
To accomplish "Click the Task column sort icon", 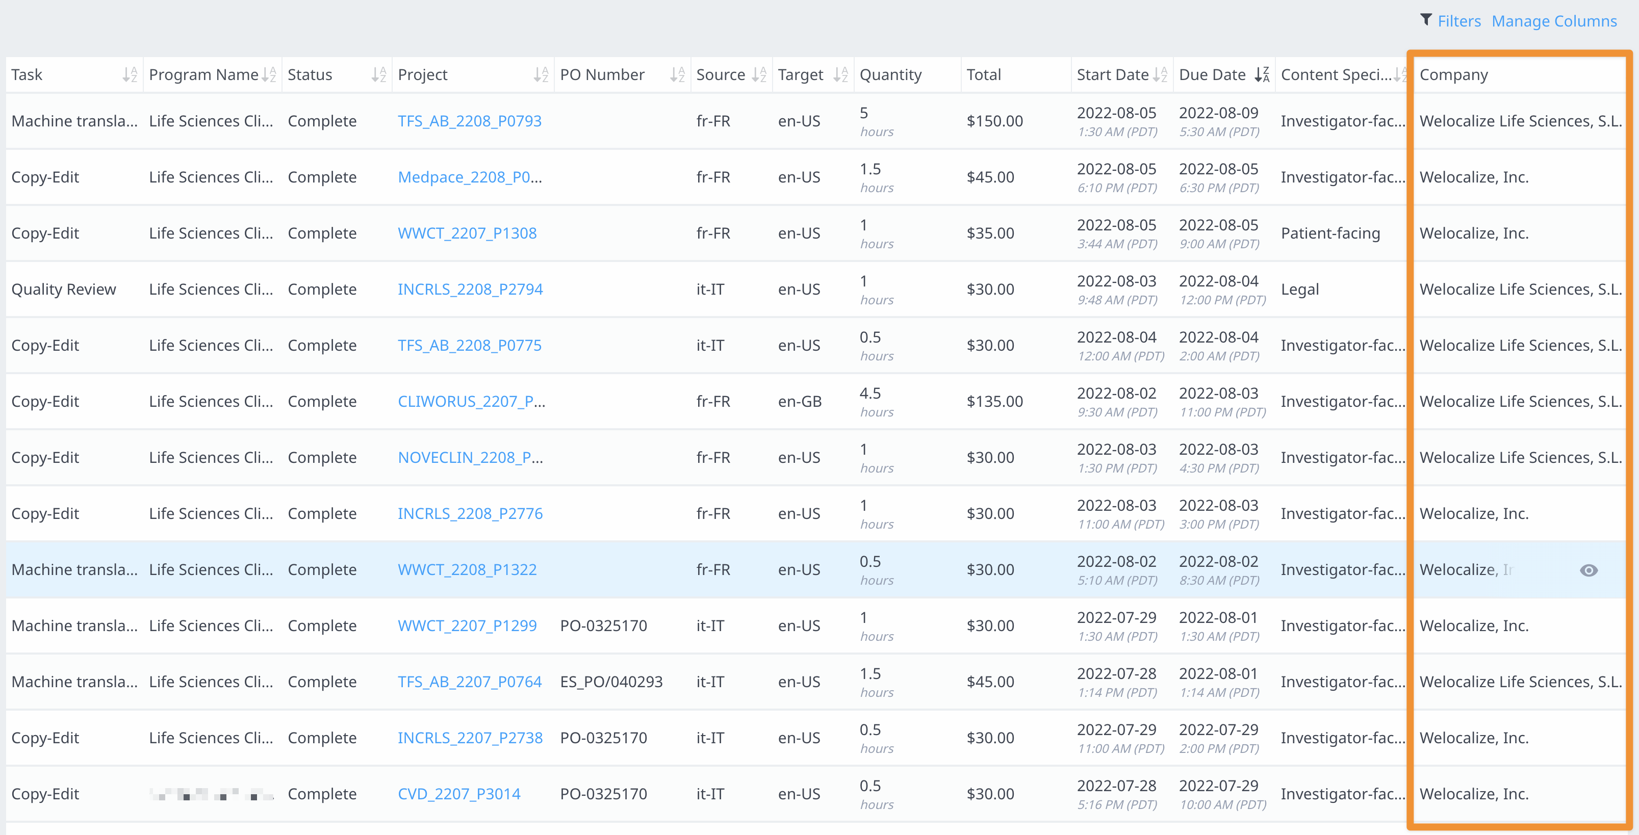I will point(130,75).
